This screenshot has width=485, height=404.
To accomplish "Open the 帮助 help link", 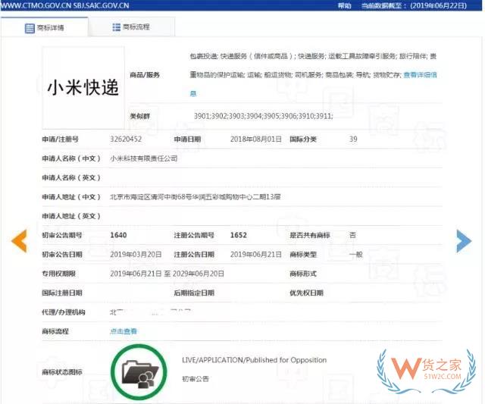I will tap(344, 5).
